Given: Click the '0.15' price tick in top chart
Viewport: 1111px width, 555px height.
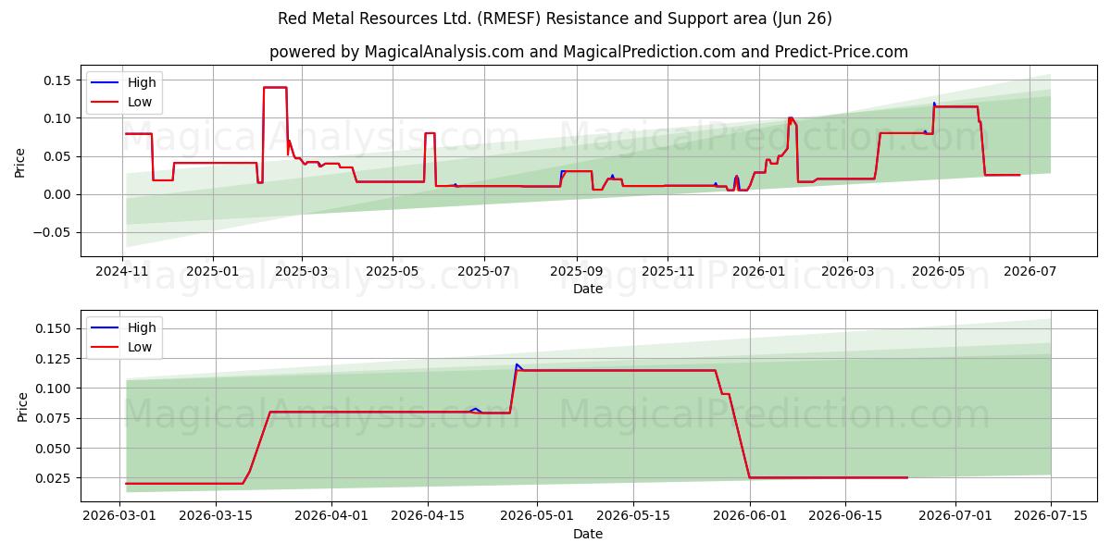Looking at the screenshot, I should (x=59, y=80).
